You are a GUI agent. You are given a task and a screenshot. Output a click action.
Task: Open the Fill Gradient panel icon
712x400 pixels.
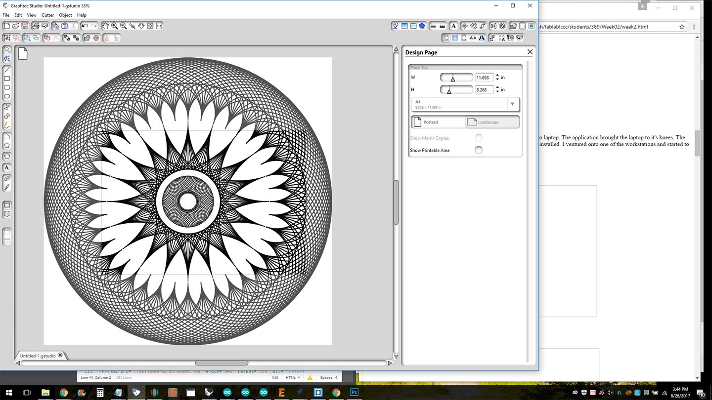point(404,26)
